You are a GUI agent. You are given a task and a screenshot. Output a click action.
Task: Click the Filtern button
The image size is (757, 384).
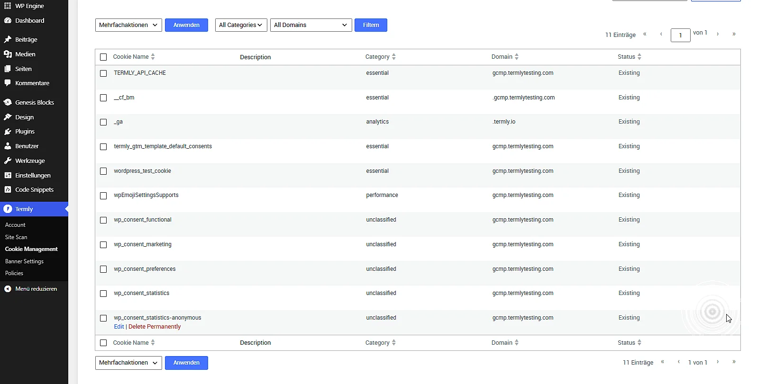pyautogui.click(x=371, y=25)
